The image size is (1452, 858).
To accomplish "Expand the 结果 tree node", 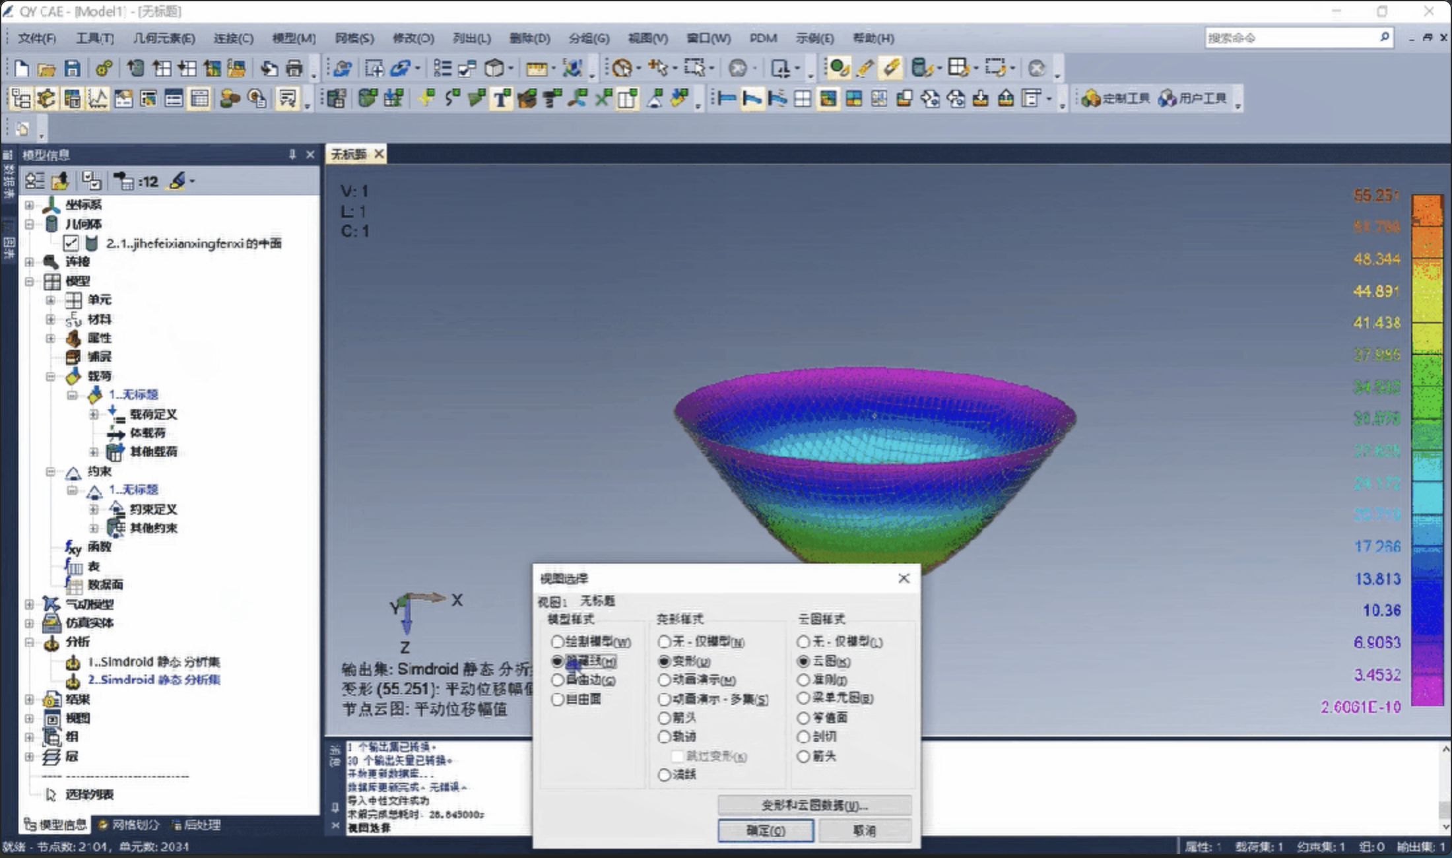I will [x=29, y=699].
